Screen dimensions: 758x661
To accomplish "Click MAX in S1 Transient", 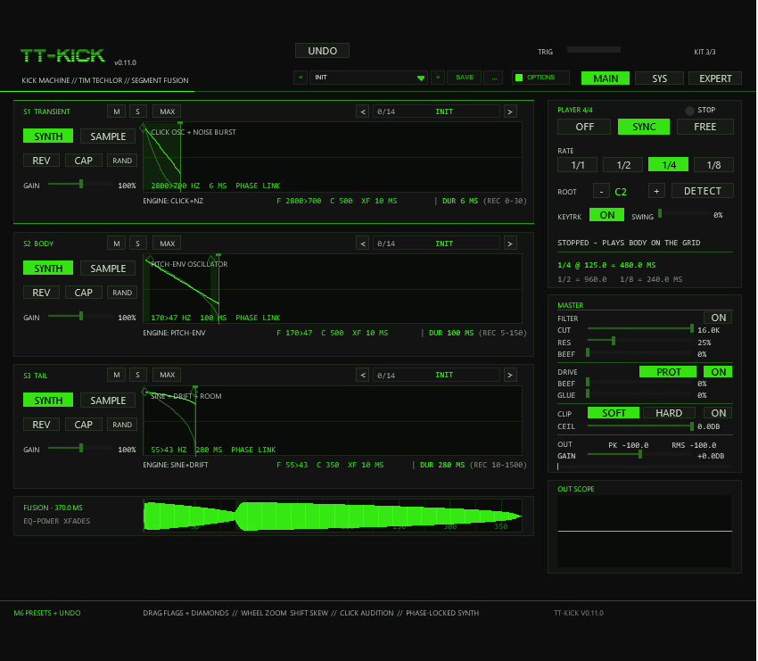I will (168, 112).
